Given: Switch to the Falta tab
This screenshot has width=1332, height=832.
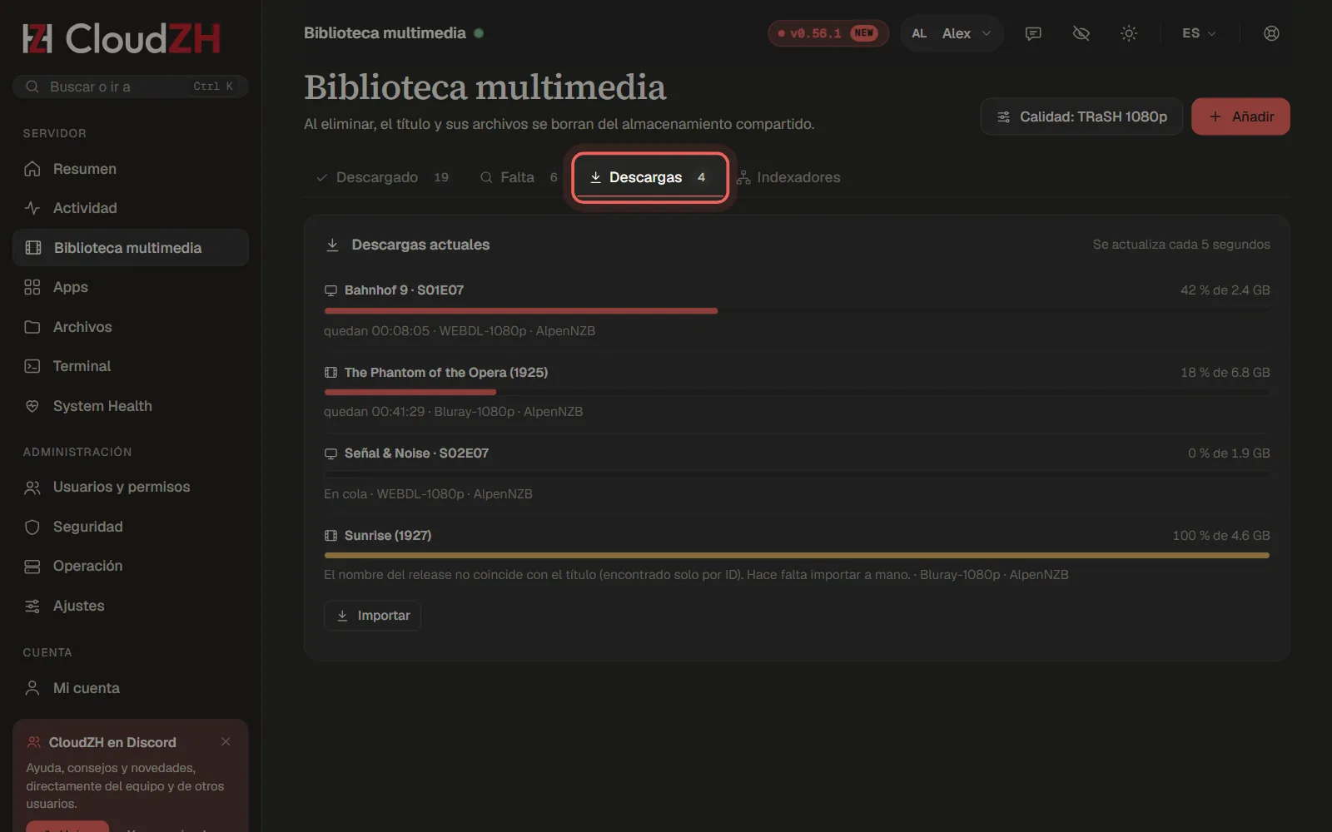Looking at the screenshot, I should 519,177.
